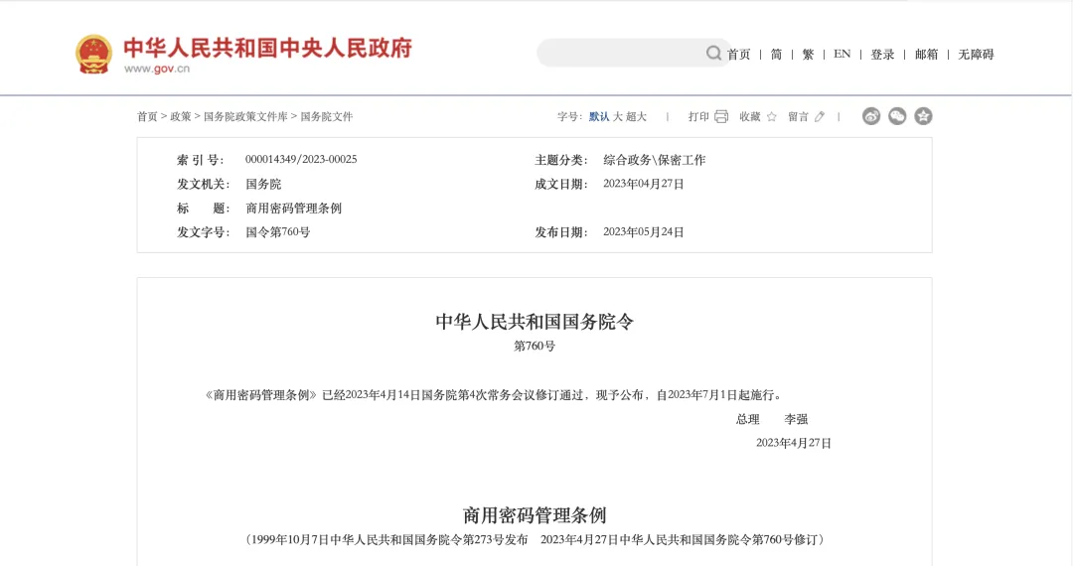Screen dimensions: 1073x566
Task: Open the 登录 login link
Action: pyautogui.click(x=883, y=55)
